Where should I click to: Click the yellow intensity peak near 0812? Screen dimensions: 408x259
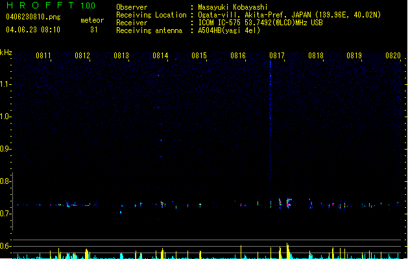87,254
